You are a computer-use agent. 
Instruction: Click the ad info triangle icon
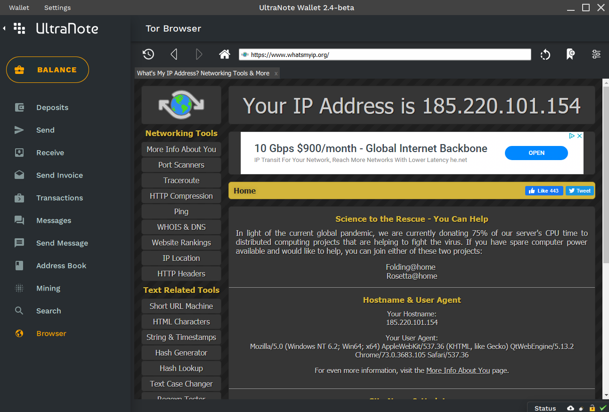coord(572,136)
